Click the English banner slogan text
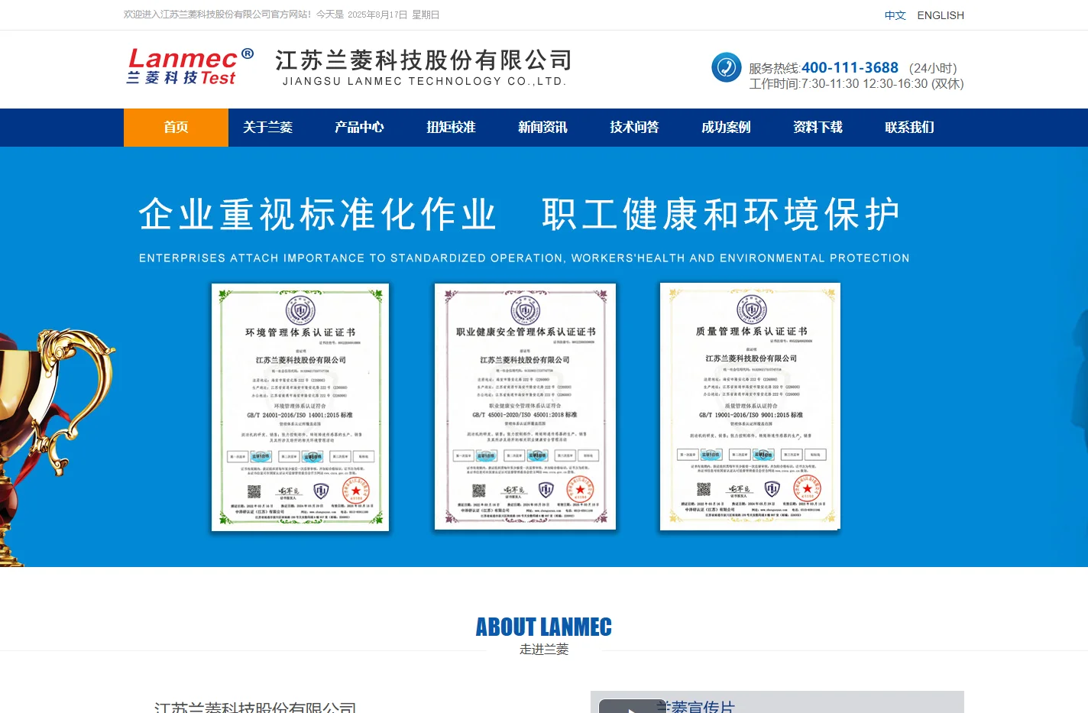 (524, 258)
